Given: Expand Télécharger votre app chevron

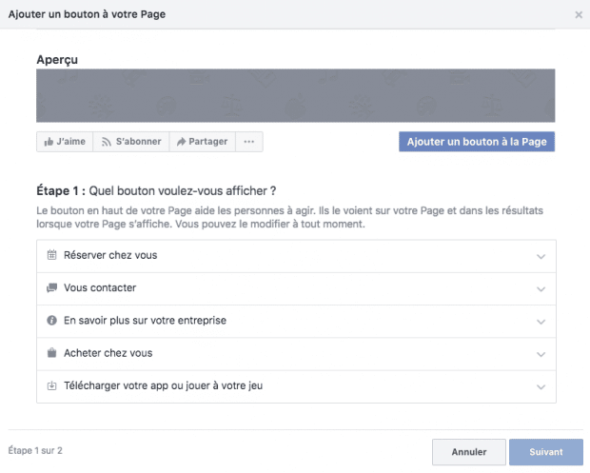Looking at the screenshot, I should [x=541, y=386].
